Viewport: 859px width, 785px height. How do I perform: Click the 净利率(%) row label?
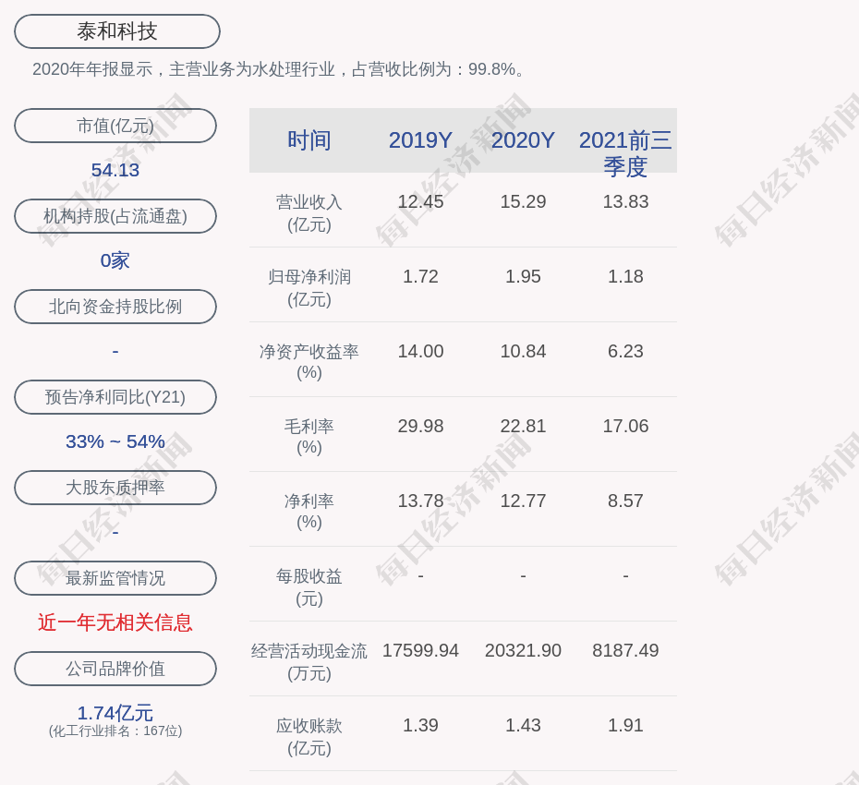(x=309, y=512)
